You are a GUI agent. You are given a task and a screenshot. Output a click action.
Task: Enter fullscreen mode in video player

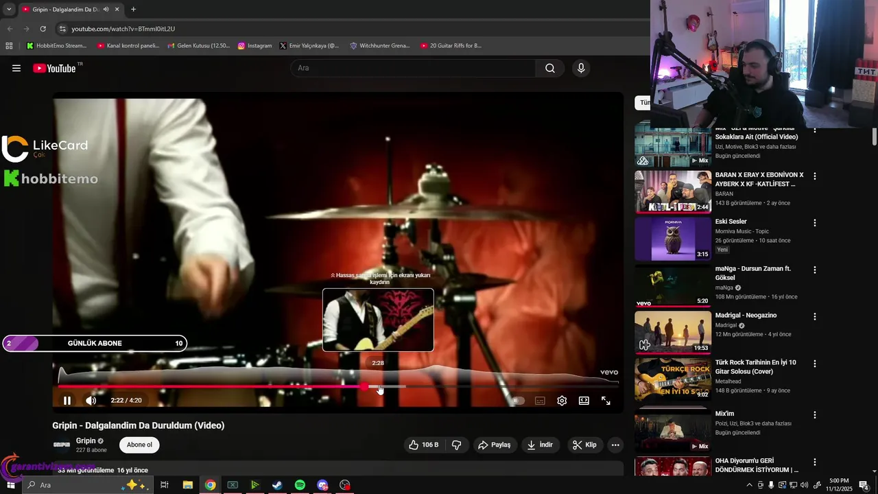[x=606, y=401]
